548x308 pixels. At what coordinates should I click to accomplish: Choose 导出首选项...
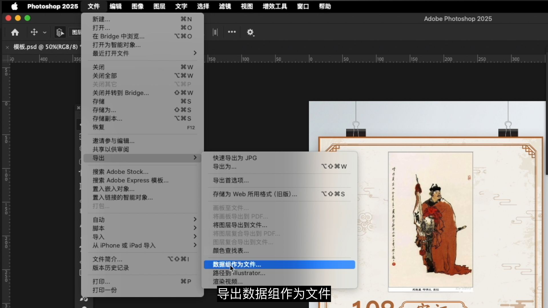pyautogui.click(x=279, y=180)
